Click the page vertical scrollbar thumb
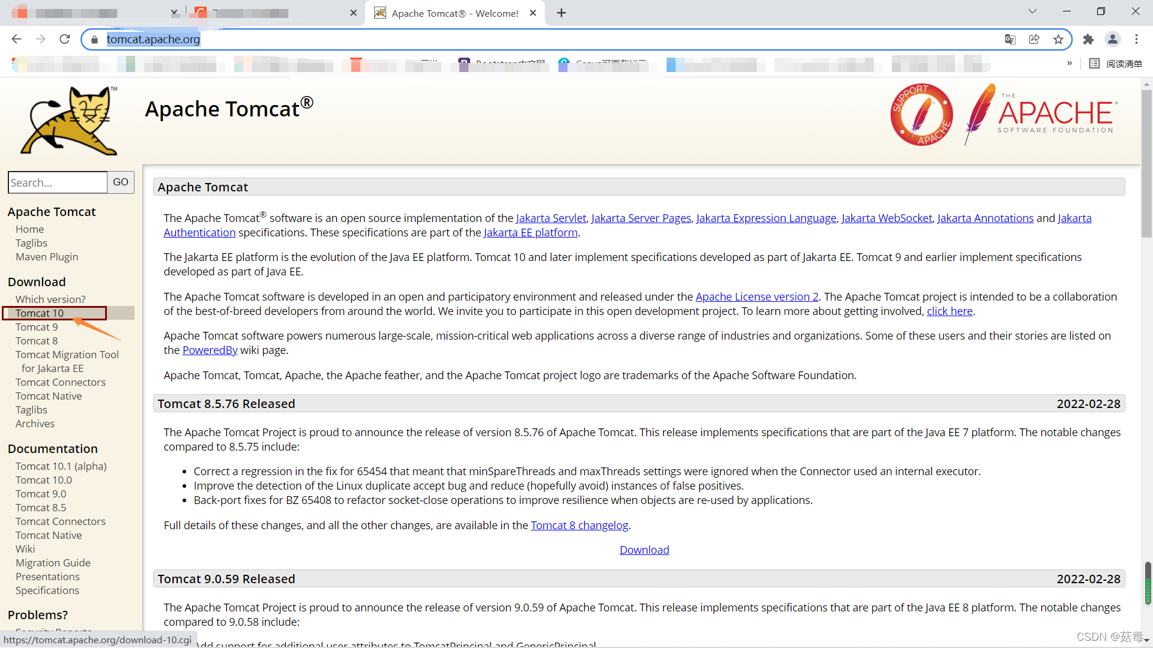Viewport: 1153px width, 648px height. coord(1146,162)
